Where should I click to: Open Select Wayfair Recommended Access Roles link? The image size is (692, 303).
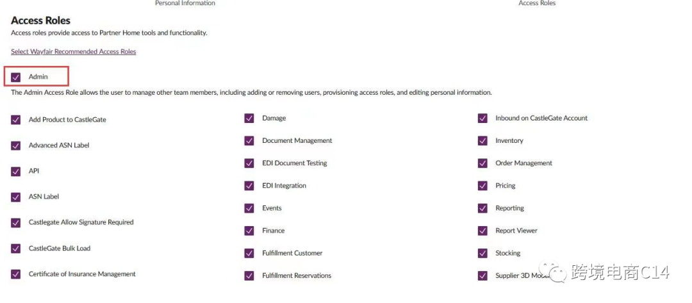73,51
